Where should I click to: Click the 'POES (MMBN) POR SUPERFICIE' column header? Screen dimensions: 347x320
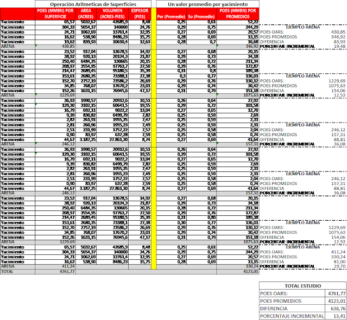click(55, 14)
